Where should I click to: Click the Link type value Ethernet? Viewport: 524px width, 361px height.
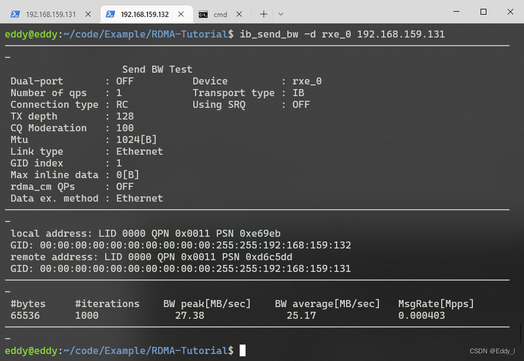[139, 151]
